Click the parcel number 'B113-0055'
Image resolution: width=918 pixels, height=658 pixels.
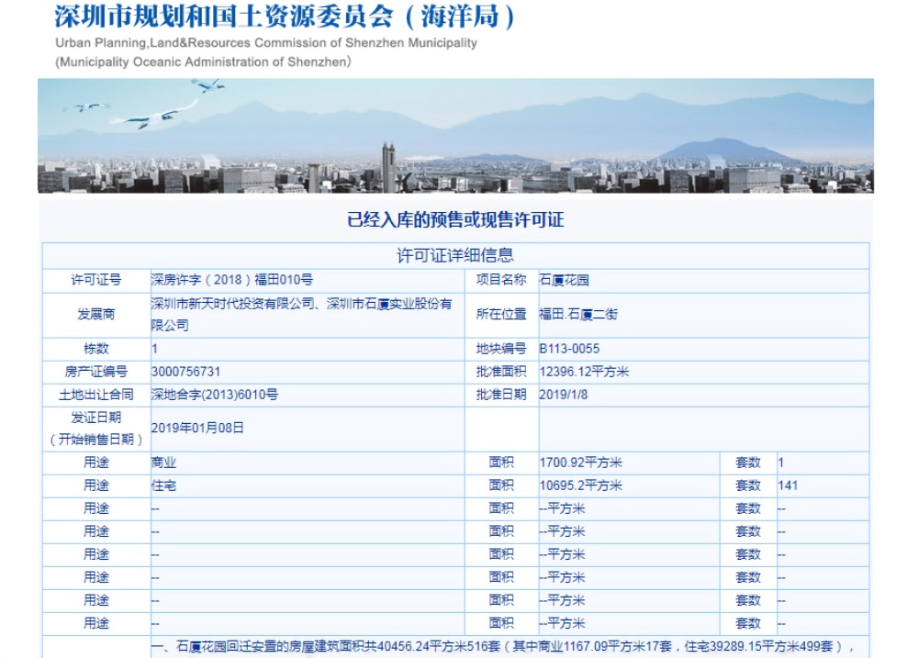pyautogui.click(x=569, y=349)
